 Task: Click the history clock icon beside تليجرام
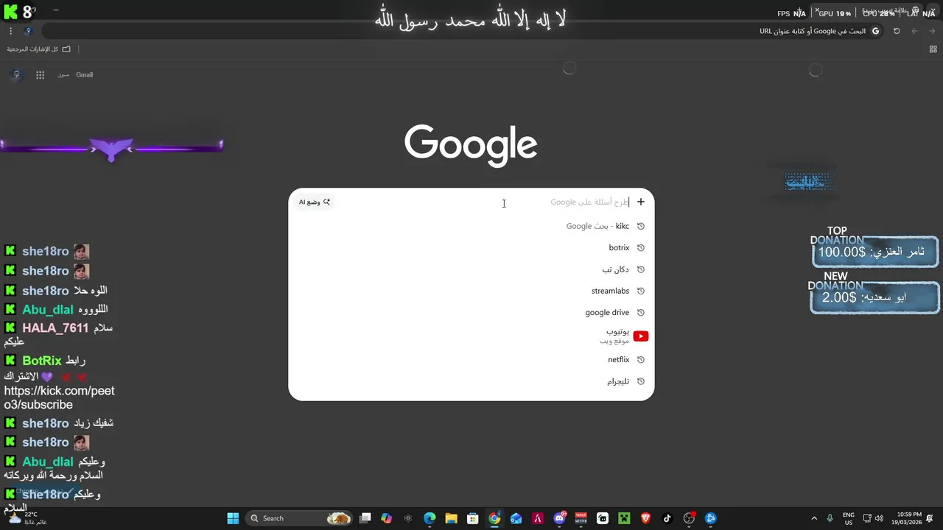[641, 381]
